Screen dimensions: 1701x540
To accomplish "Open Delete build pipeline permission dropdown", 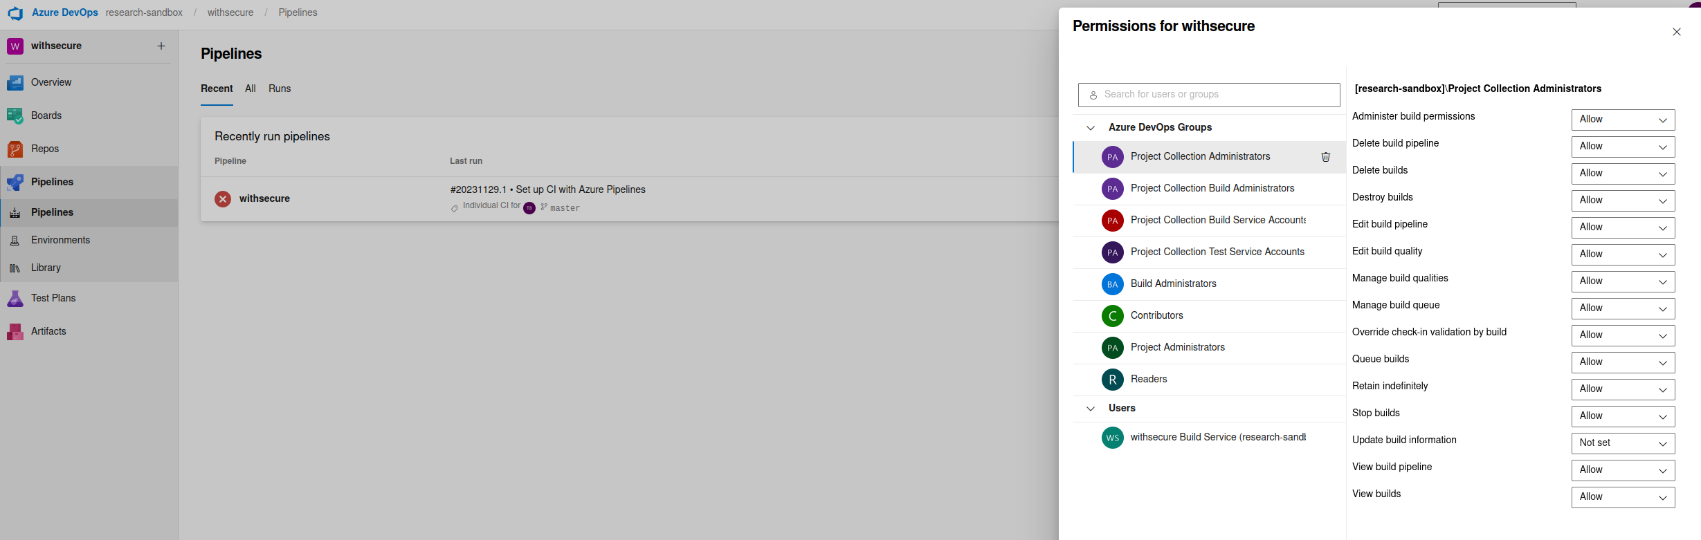I will 1623,147.
